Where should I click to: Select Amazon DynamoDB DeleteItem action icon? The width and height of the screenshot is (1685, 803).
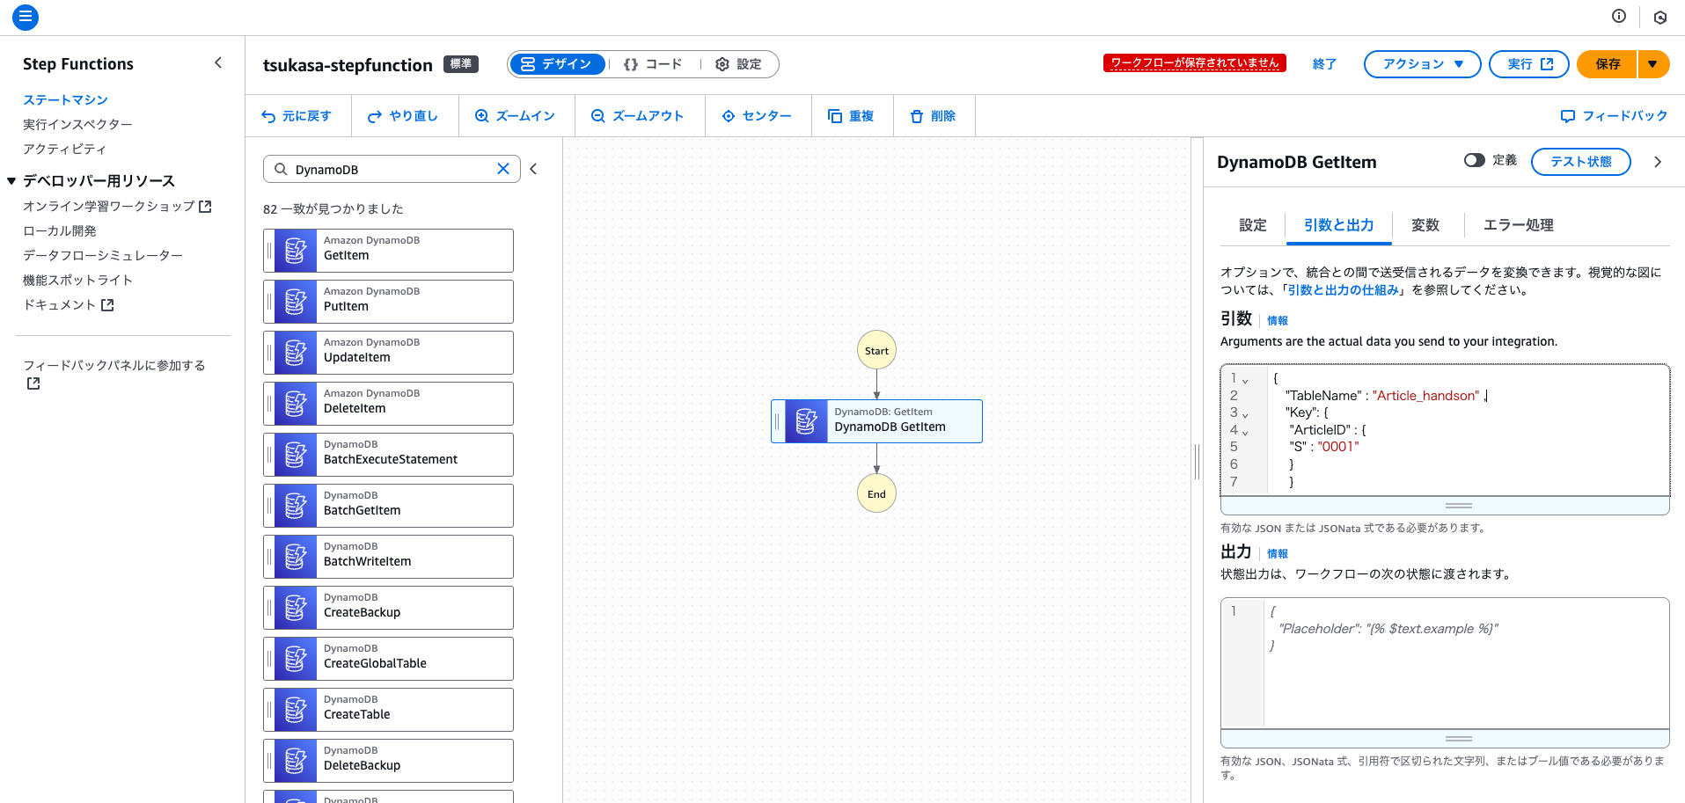[296, 404]
